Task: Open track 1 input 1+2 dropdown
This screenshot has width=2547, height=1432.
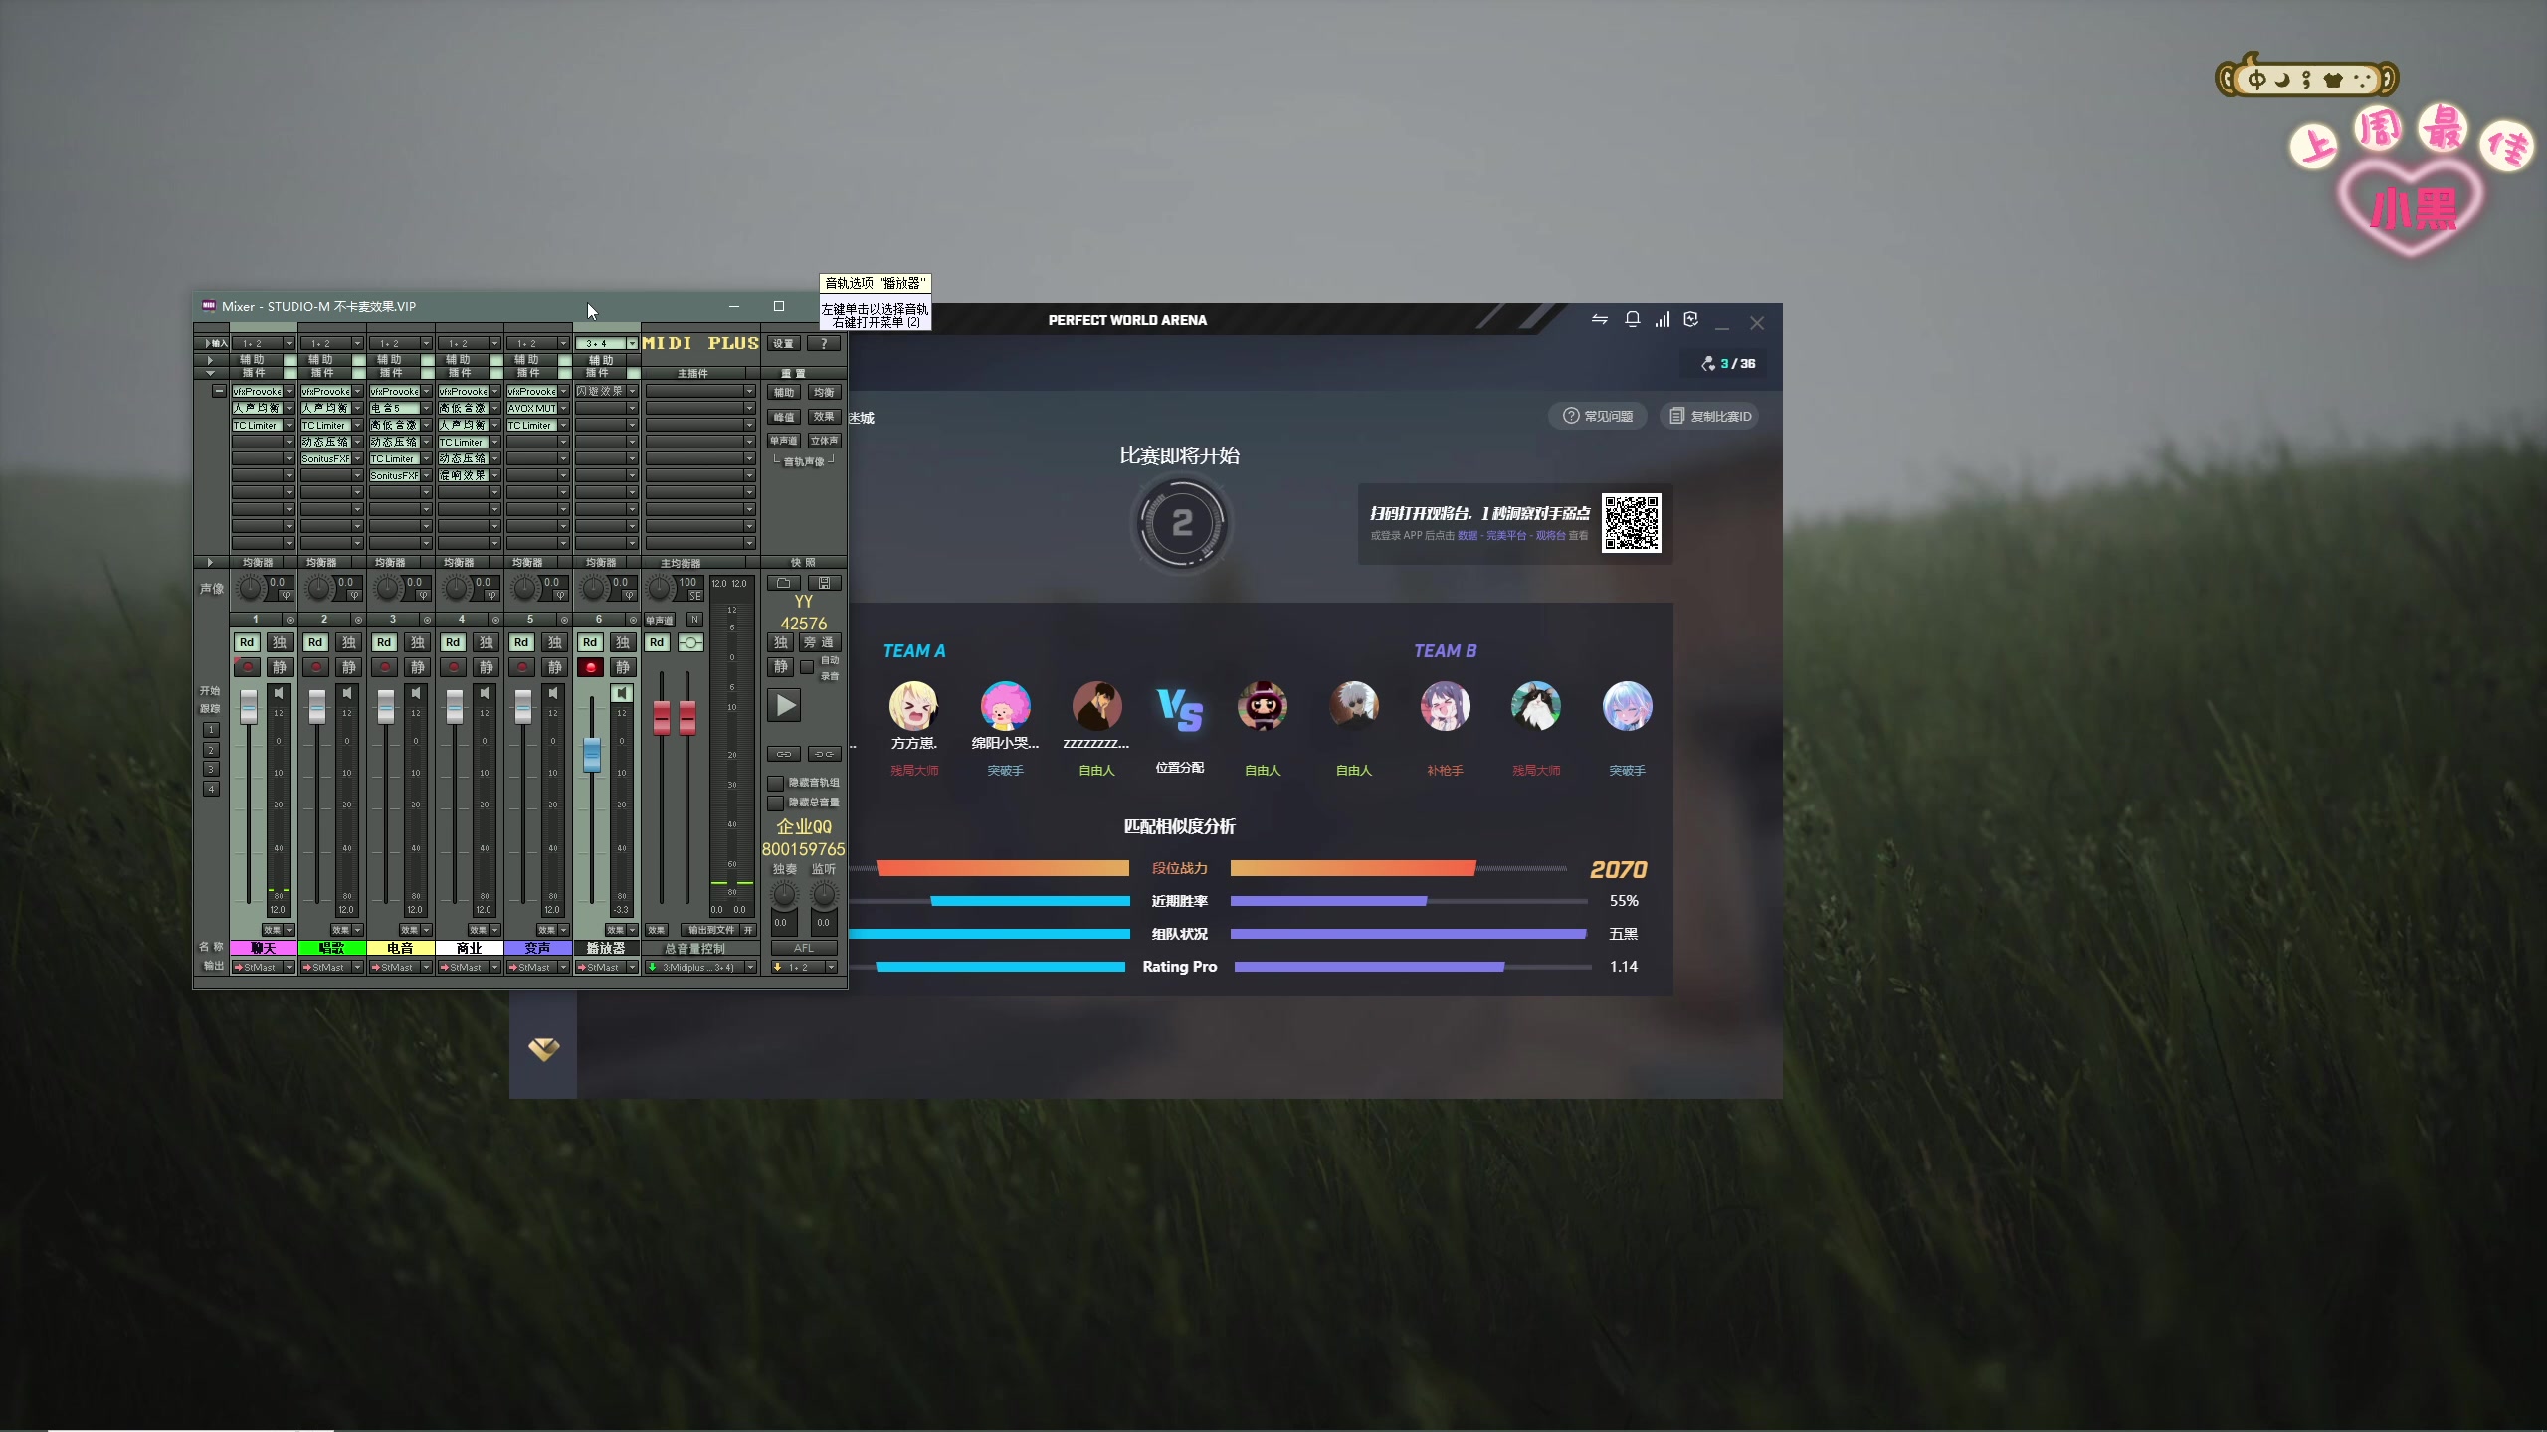Action: pos(263,343)
